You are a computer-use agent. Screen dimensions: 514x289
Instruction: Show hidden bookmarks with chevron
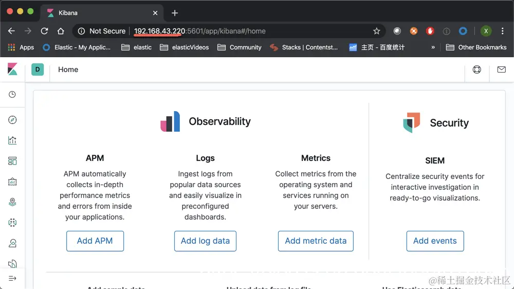coord(433,47)
